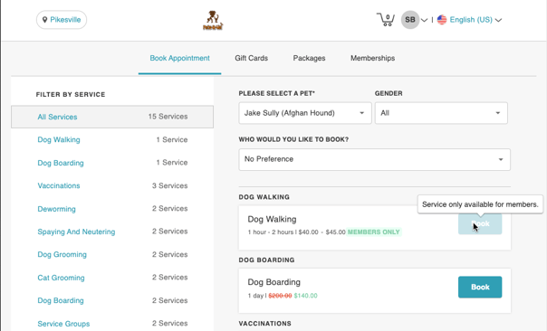Click the Service only available for members tooltip
547x331 pixels.
click(480, 204)
